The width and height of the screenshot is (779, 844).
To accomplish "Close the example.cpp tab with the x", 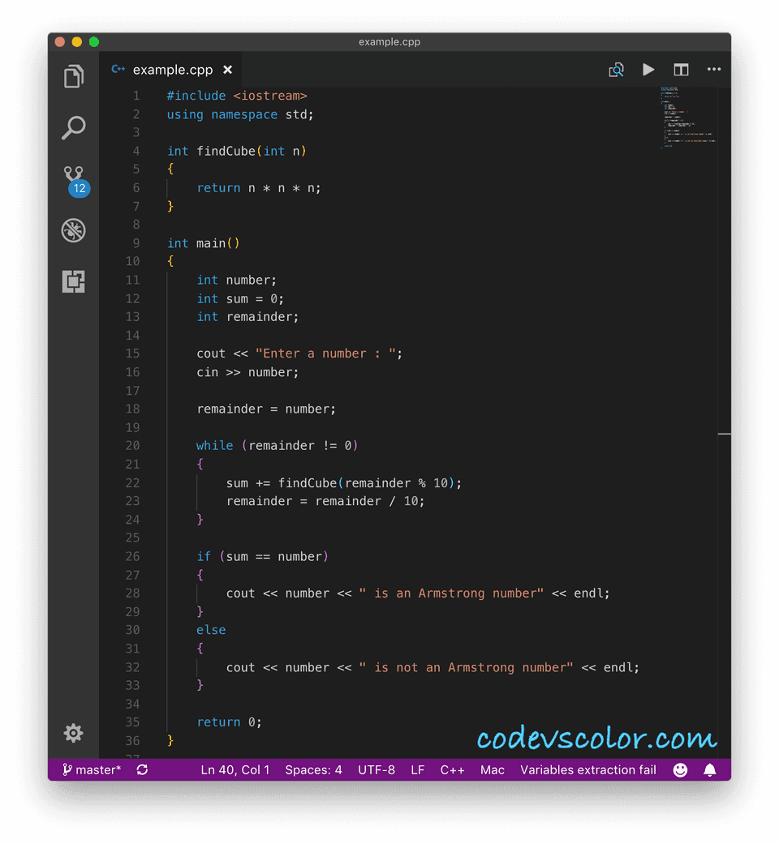I will pos(227,69).
